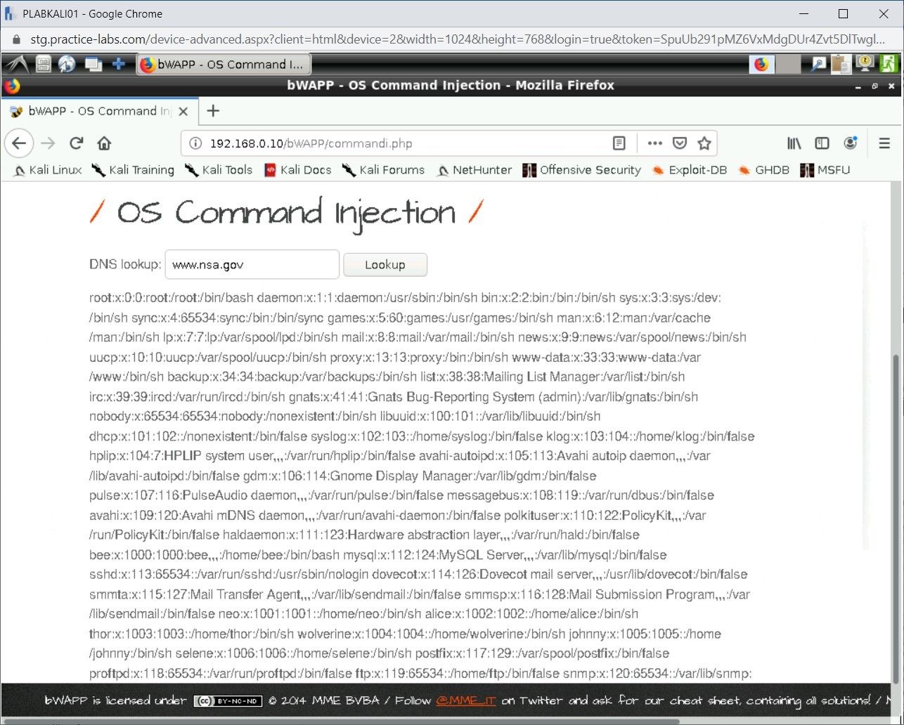Open the Firefox hamburger menu

pos(884,143)
